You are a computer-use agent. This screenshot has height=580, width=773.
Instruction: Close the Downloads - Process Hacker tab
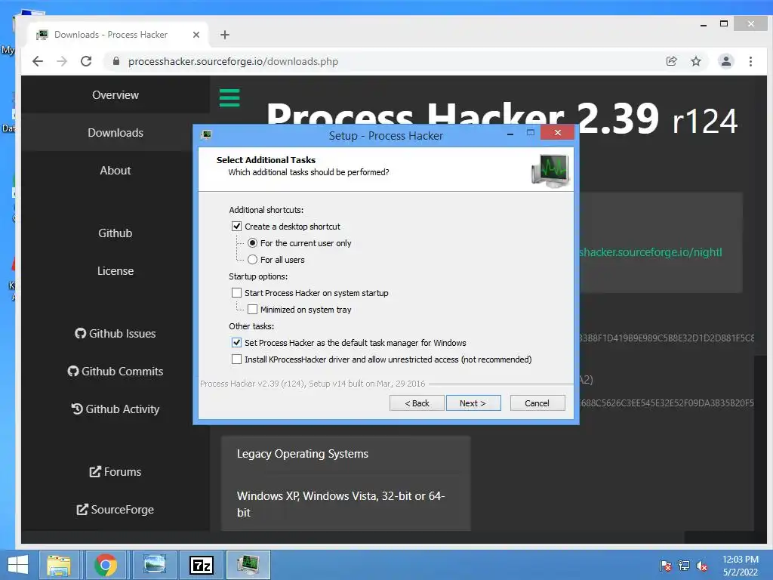point(196,35)
